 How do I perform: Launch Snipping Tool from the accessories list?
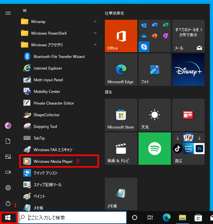(x=45, y=127)
